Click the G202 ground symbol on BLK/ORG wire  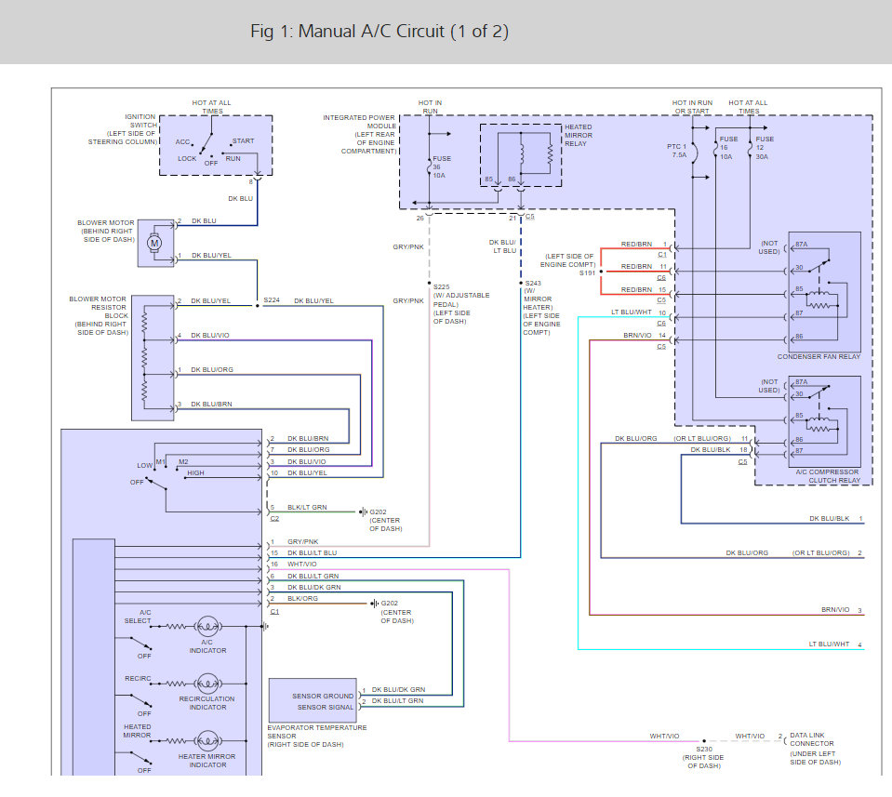[x=374, y=603]
